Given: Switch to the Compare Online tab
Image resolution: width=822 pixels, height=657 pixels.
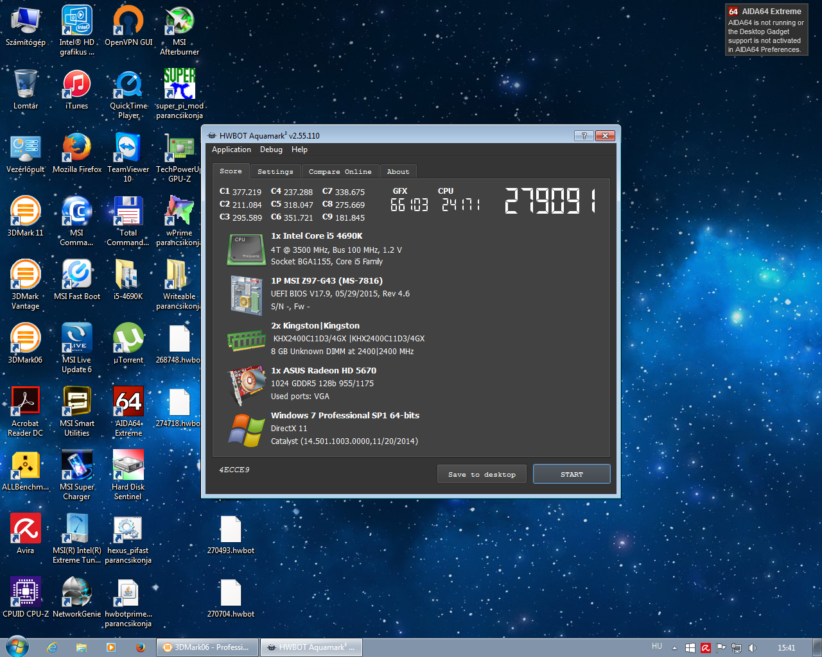Looking at the screenshot, I should coord(340,172).
